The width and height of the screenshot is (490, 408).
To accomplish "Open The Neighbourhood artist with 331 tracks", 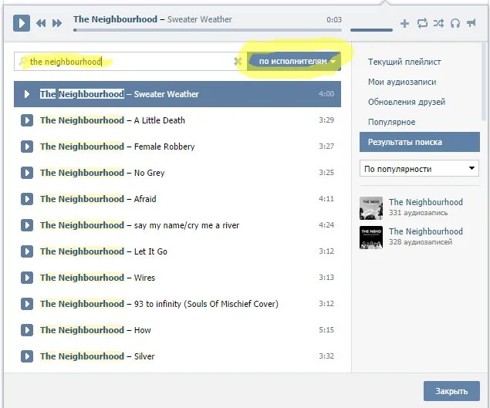I will pos(426,202).
